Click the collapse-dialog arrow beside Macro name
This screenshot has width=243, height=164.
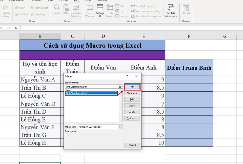pos(120,87)
